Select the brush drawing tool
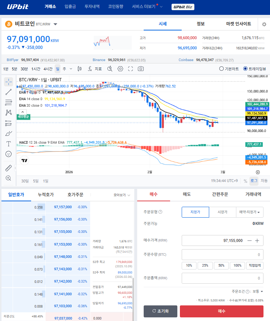This screenshot has width=270, height=321. coord(8,134)
